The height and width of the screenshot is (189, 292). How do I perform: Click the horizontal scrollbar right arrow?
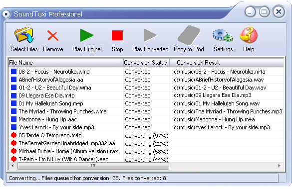point(280,166)
